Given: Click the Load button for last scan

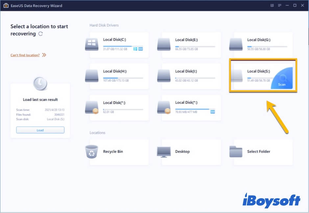Looking at the screenshot, I should pos(40,130).
